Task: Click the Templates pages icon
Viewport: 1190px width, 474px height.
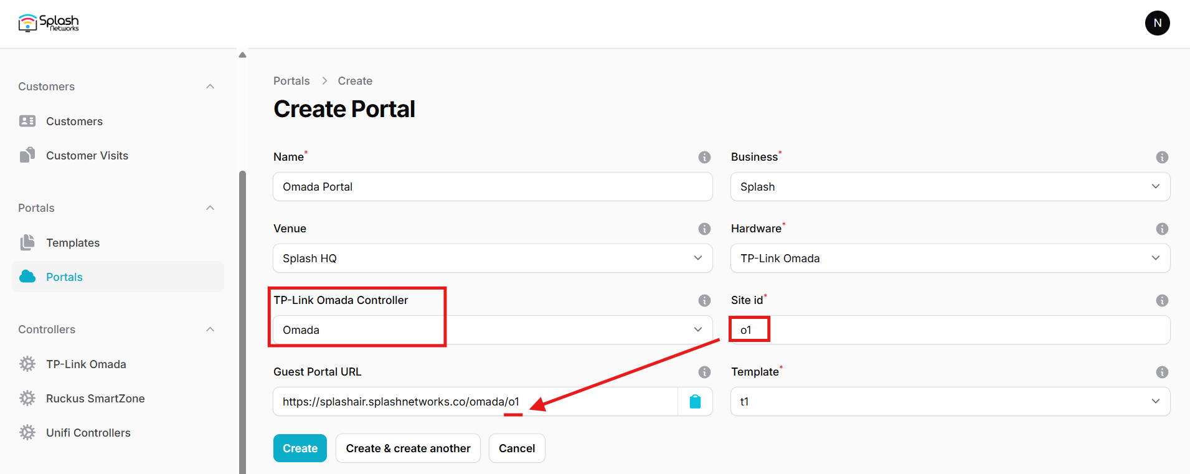Action: pyautogui.click(x=27, y=242)
